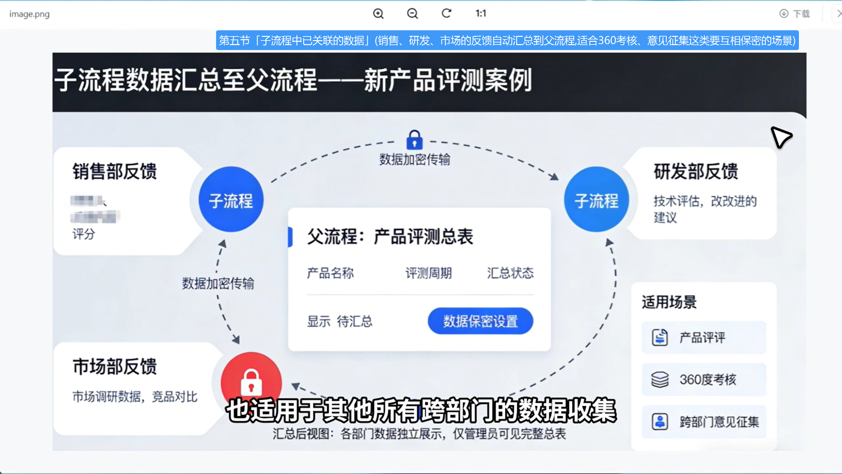Click the subtitle 也适用于其他所有跨部门的数据收集
Image resolution: width=842 pixels, height=474 pixels.
[421, 410]
